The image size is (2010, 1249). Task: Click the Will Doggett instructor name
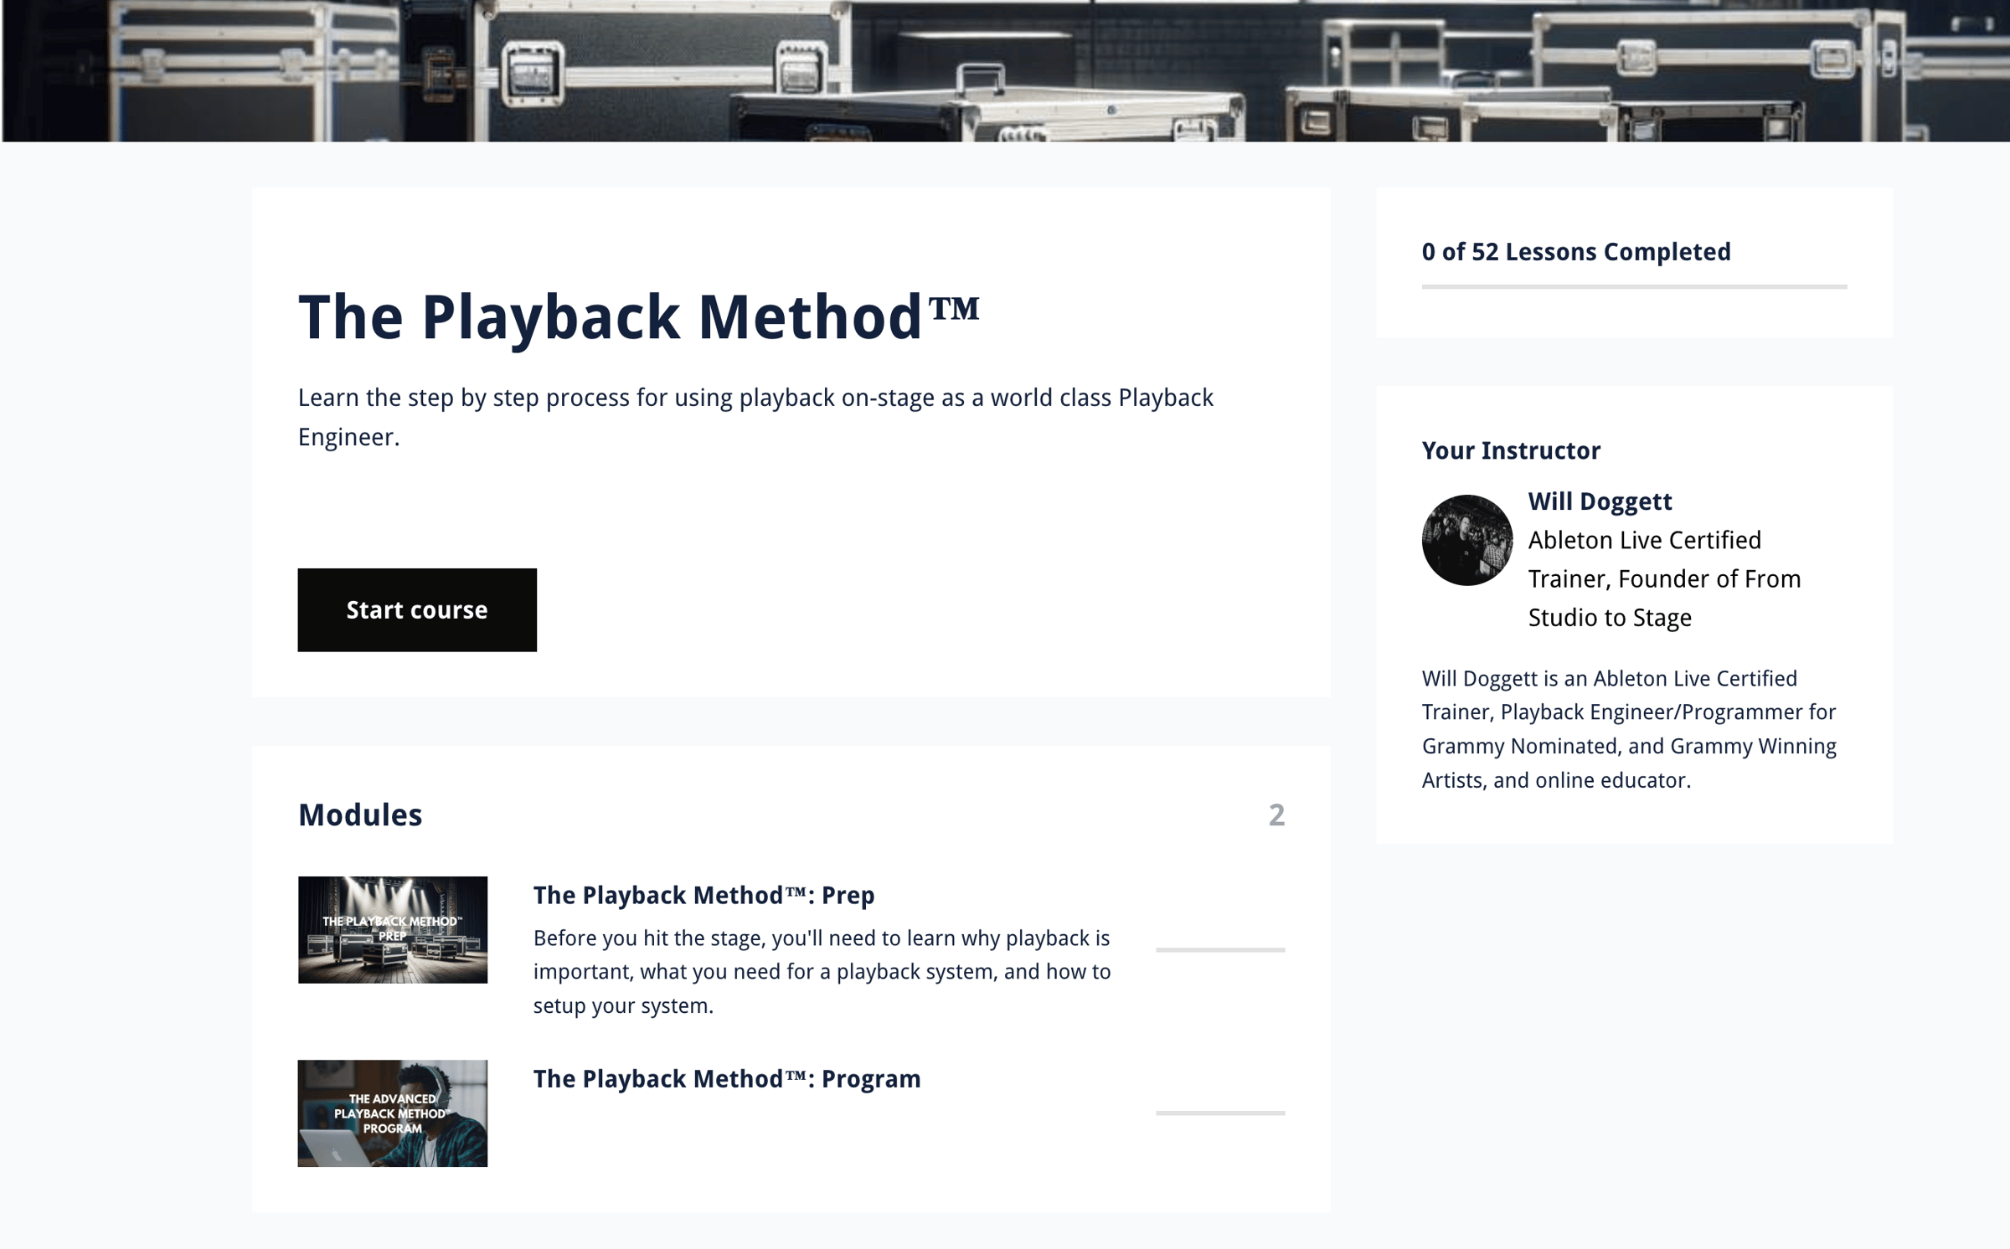pyautogui.click(x=1600, y=501)
